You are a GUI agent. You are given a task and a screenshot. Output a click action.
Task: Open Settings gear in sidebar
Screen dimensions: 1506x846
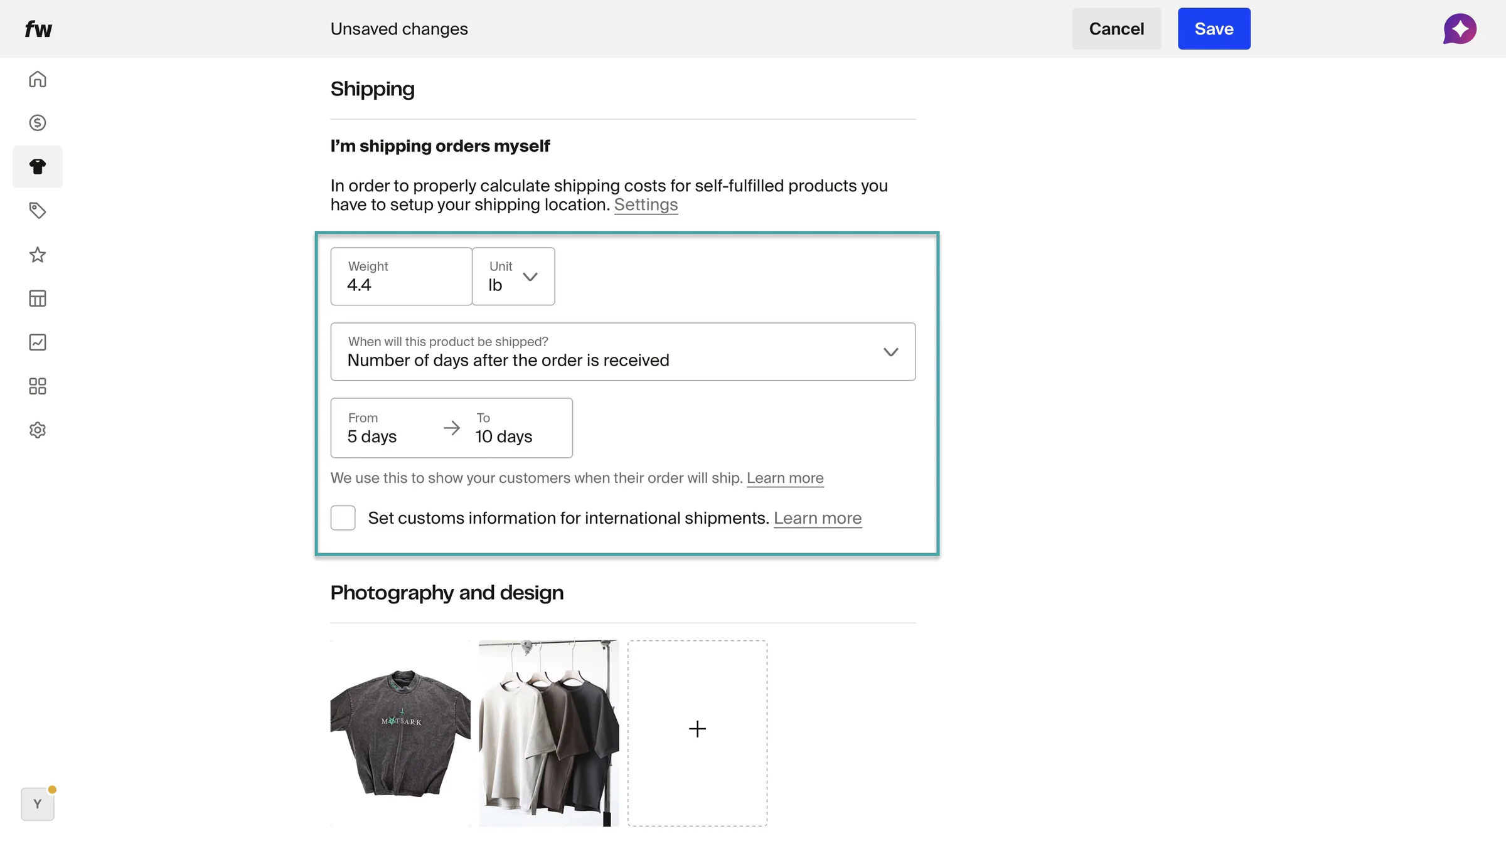coord(38,430)
